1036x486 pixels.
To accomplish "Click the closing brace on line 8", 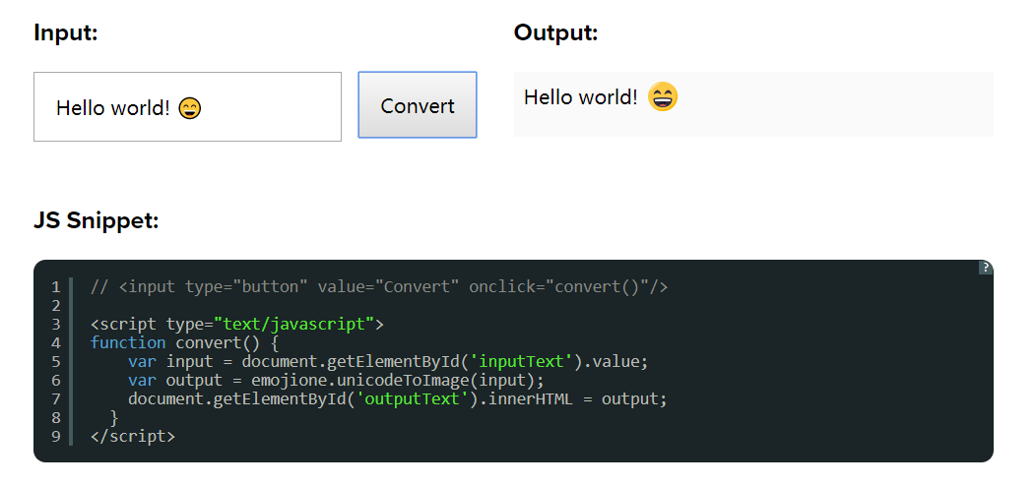I will tap(114, 417).
